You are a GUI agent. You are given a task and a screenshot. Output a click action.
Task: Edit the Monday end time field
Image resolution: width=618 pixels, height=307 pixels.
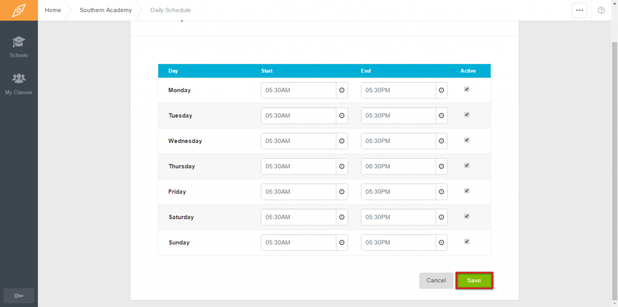398,90
